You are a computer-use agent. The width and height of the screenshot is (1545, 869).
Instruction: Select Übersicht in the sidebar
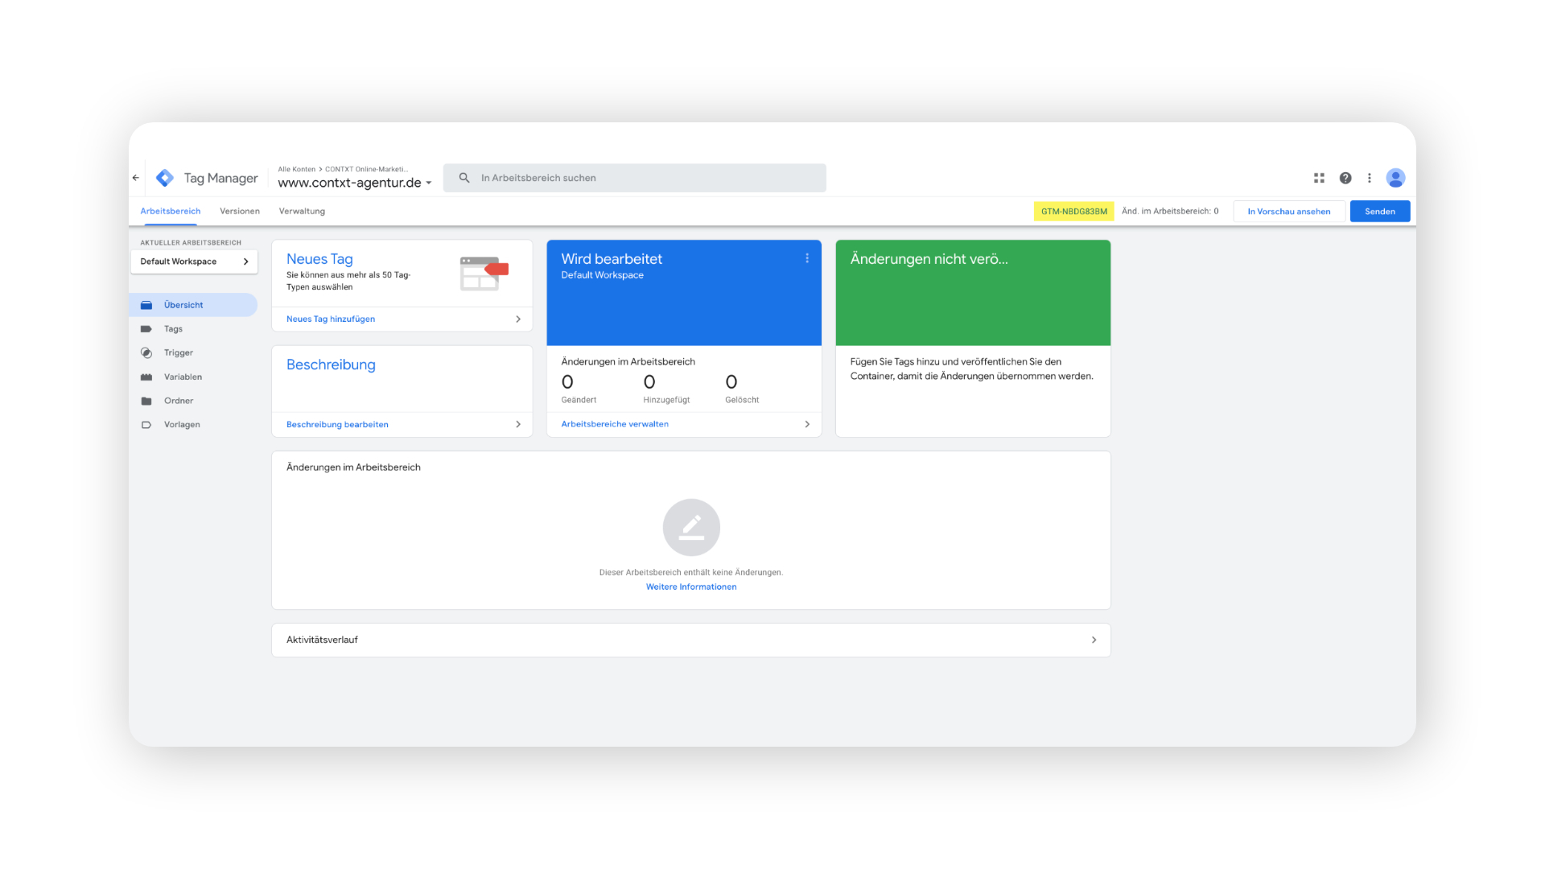pos(193,305)
